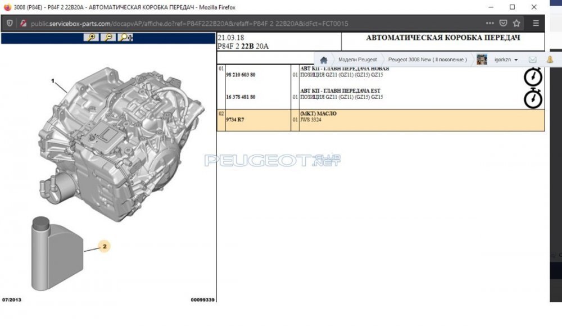Open the Модели Peugeot breadcrumb
Screen dimensions: 562x336
[357, 60]
